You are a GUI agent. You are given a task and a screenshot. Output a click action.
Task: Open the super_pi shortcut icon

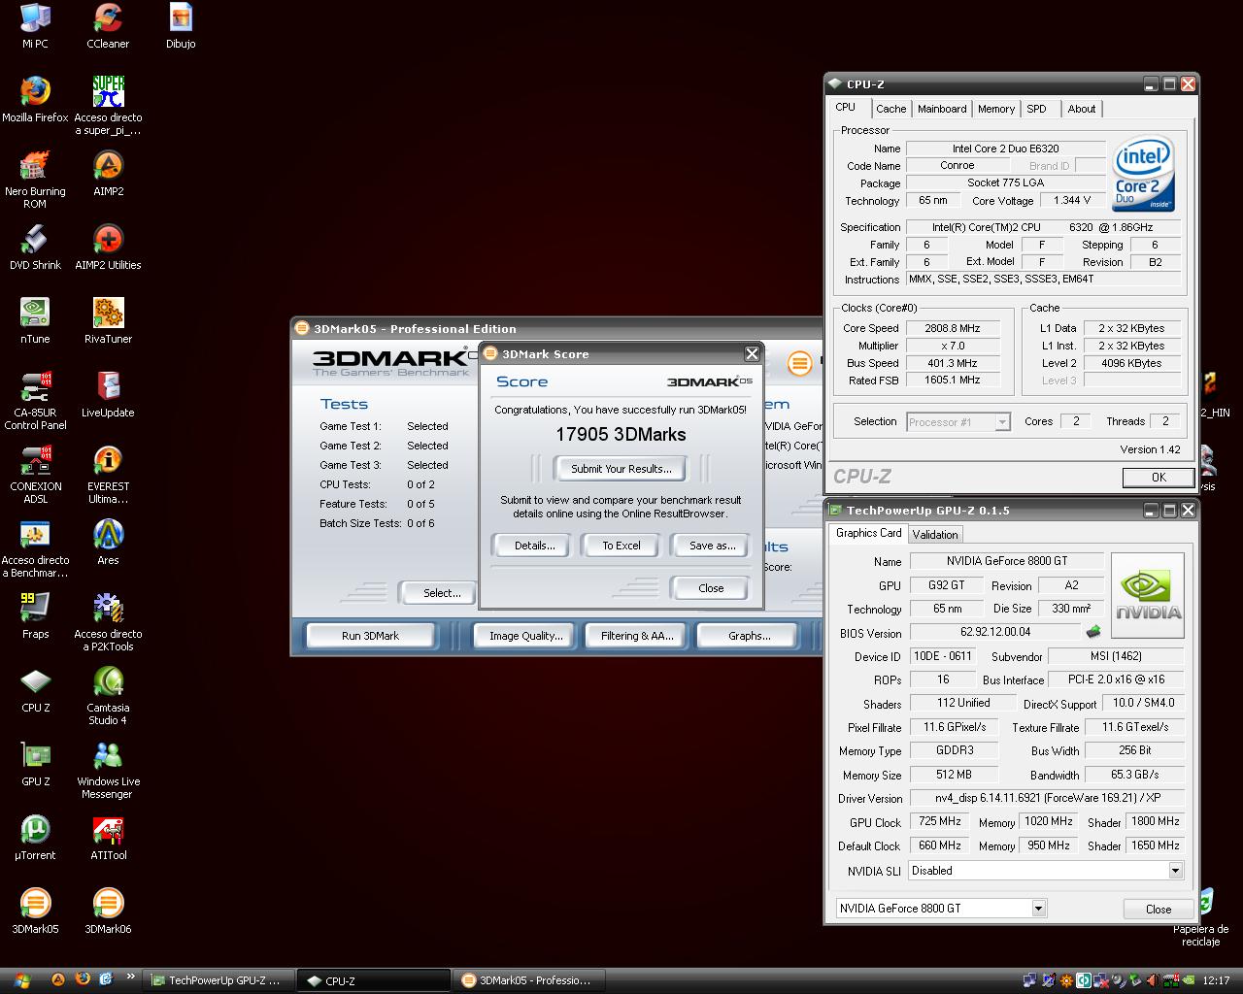pos(108,105)
